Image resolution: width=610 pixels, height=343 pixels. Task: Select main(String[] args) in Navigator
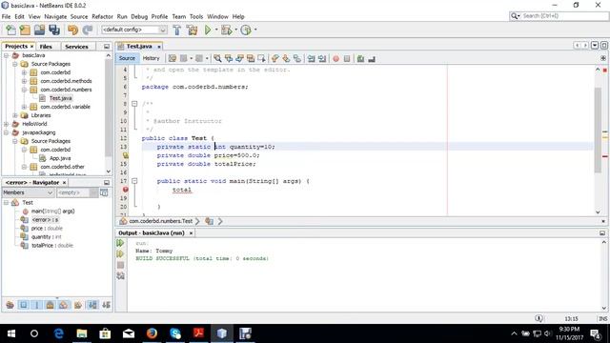point(52,212)
